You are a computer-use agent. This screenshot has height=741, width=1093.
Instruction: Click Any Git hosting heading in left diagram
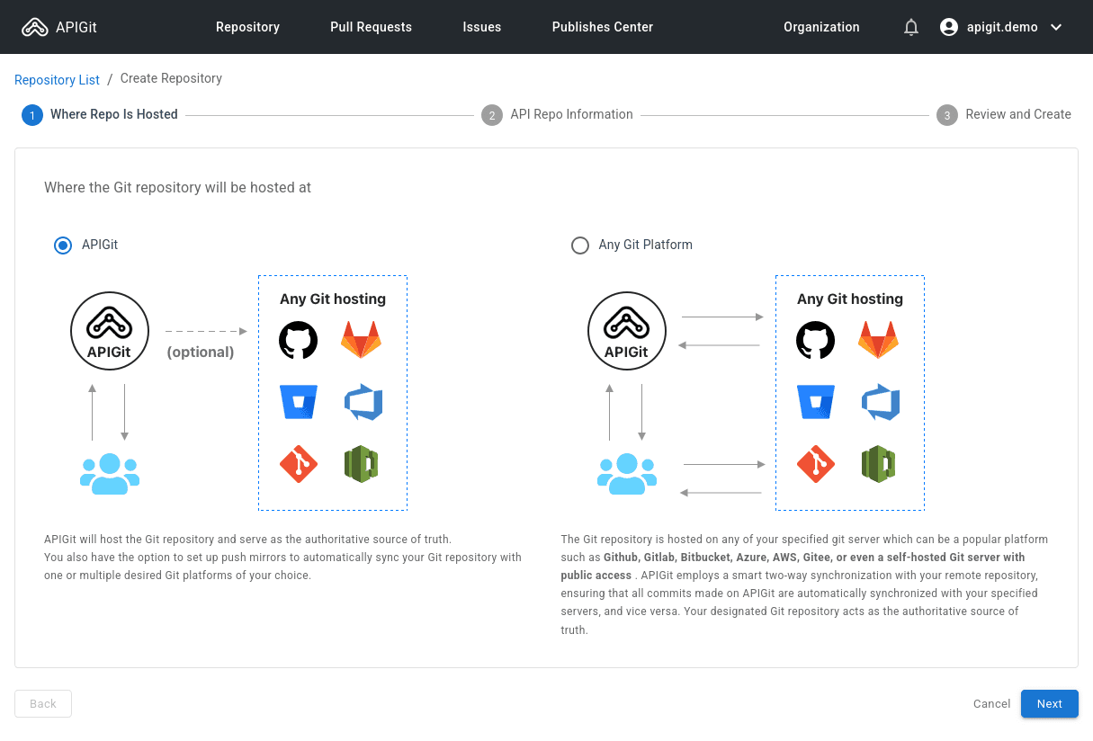coord(333,299)
